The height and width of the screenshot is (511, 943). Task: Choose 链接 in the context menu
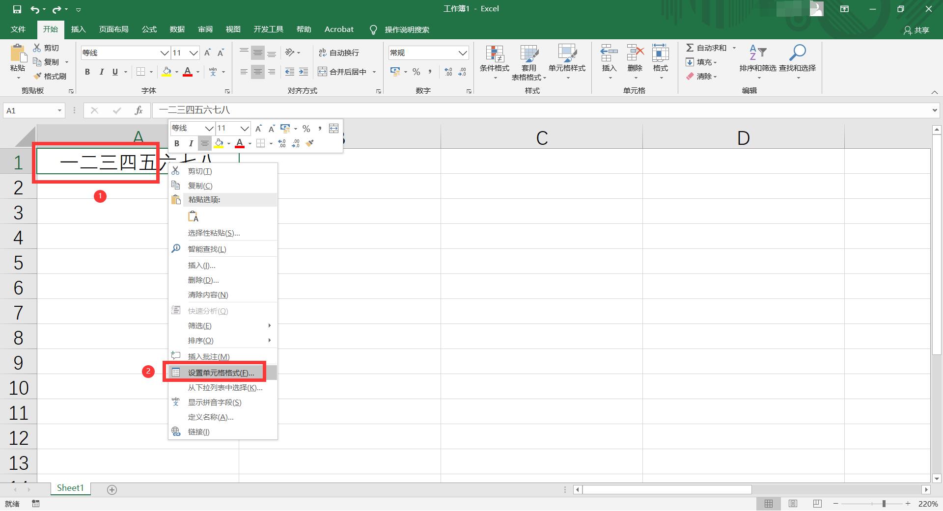point(223,431)
